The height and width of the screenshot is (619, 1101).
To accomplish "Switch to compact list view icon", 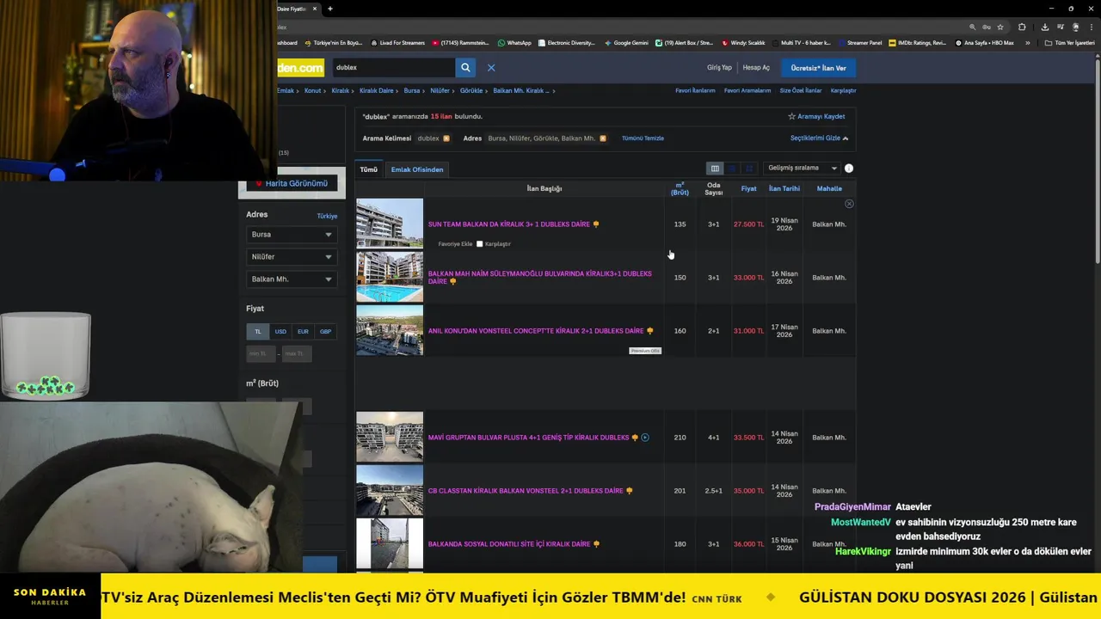I will 732,169.
